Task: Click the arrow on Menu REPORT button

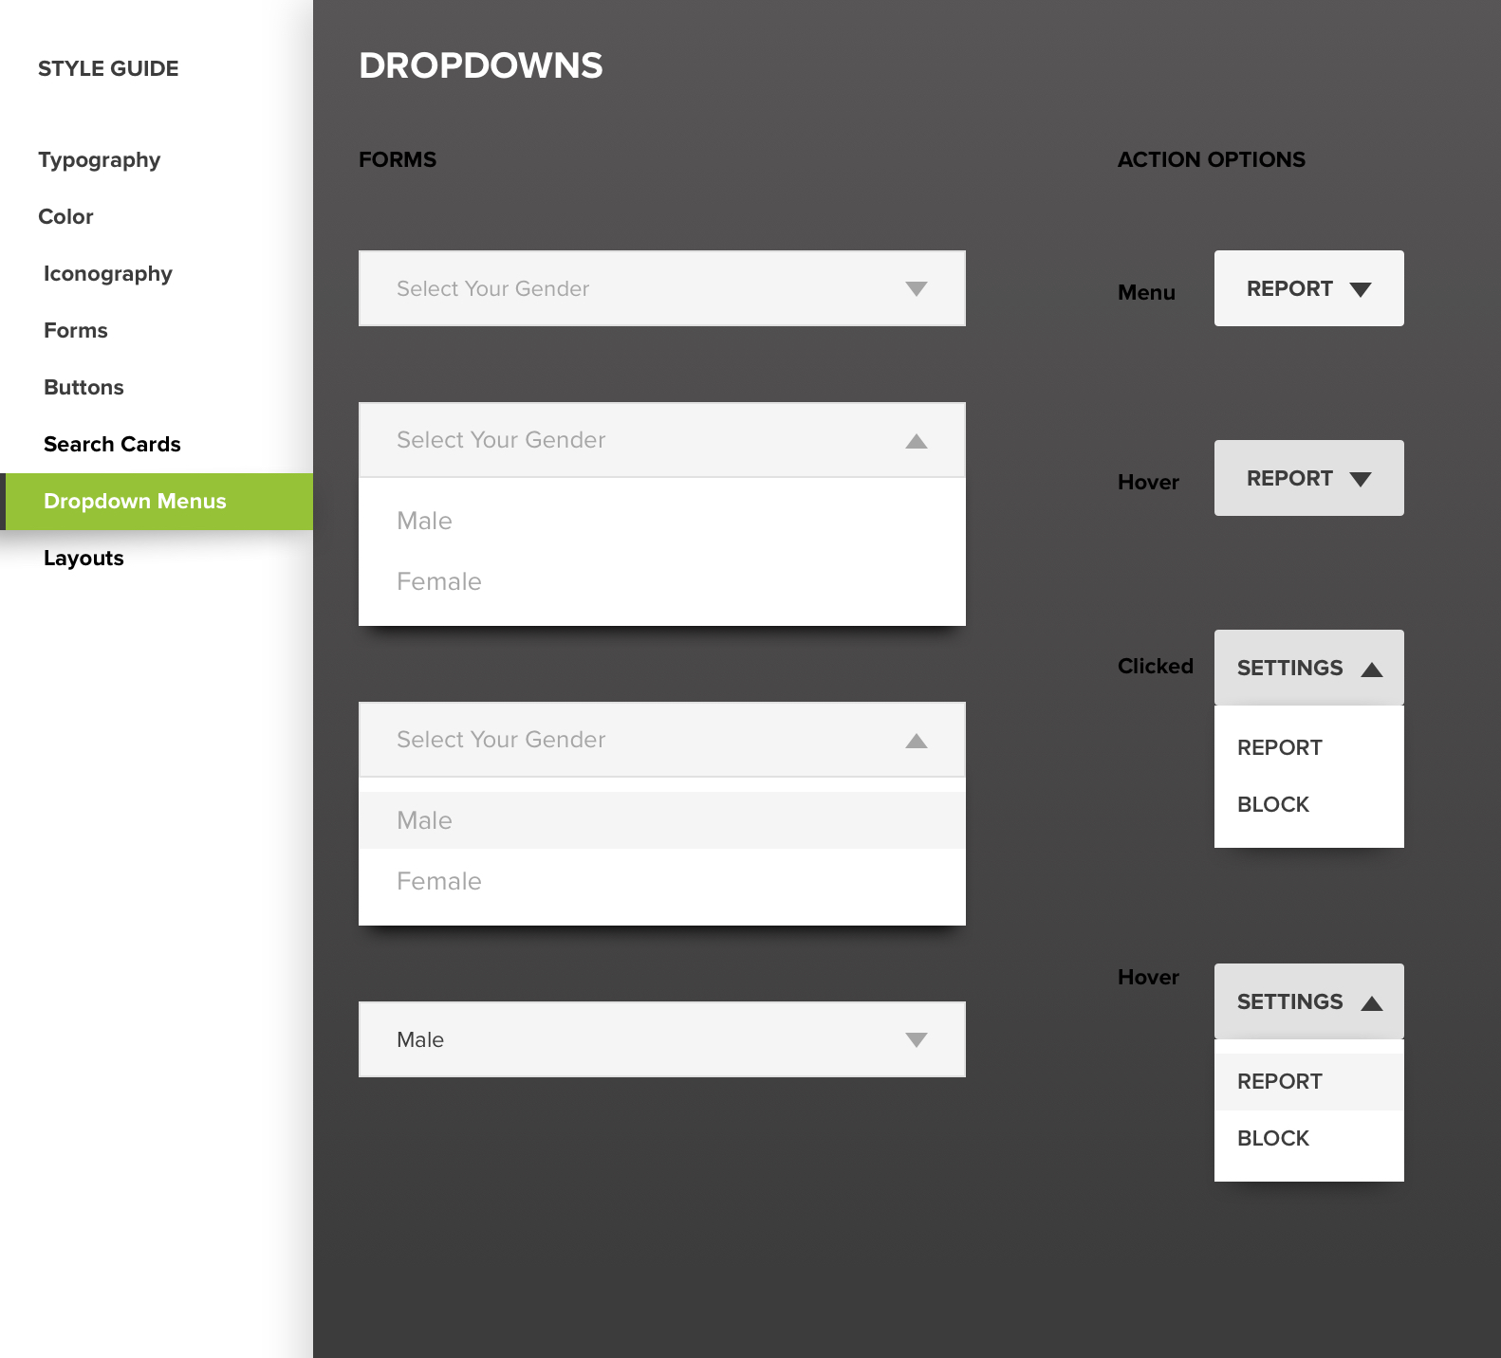Action: 1361,289
